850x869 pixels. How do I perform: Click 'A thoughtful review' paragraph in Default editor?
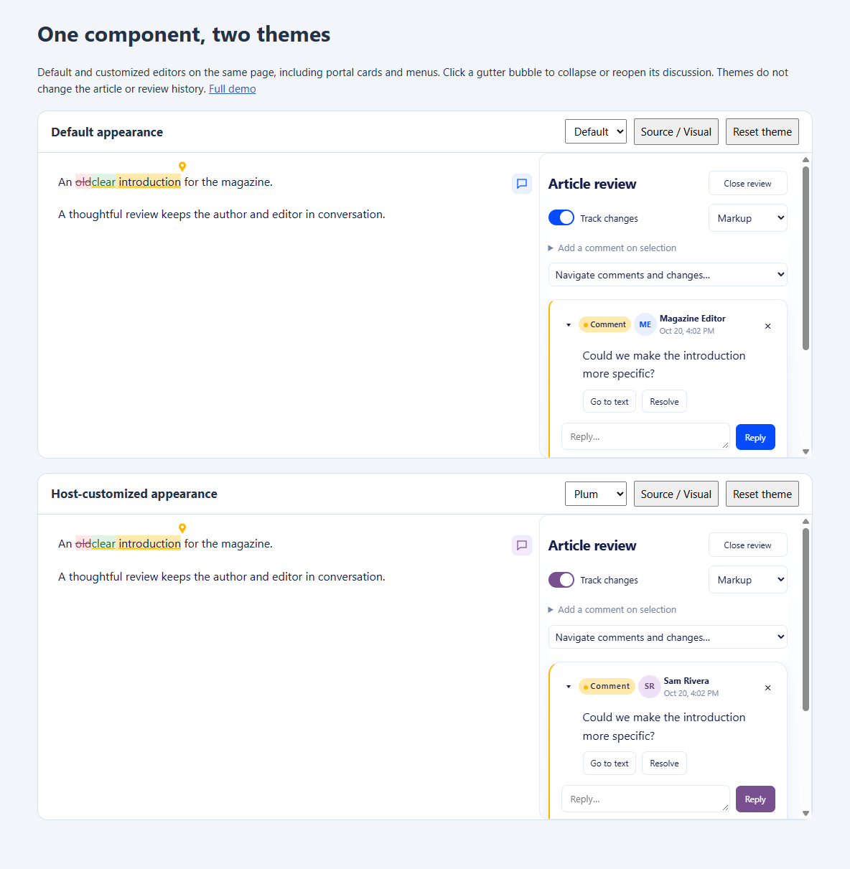pyautogui.click(x=222, y=215)
